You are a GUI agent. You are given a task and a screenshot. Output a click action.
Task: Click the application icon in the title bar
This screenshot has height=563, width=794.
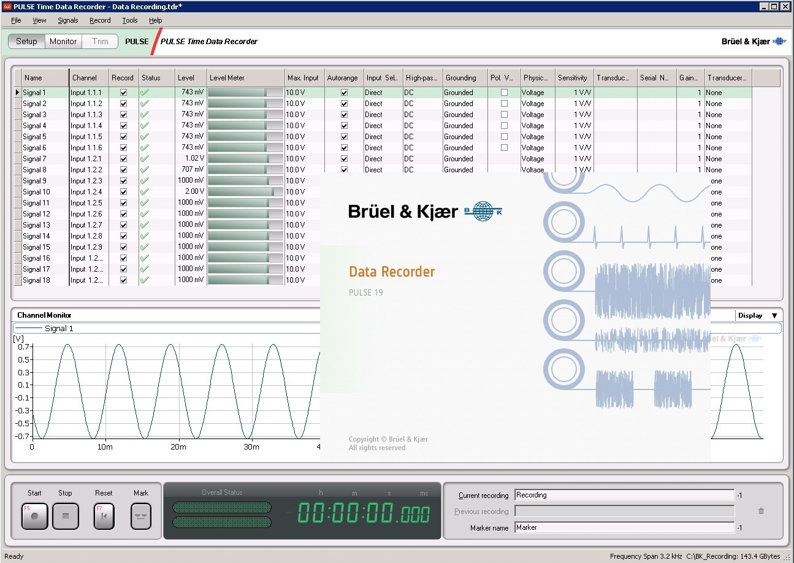(7, 6)
